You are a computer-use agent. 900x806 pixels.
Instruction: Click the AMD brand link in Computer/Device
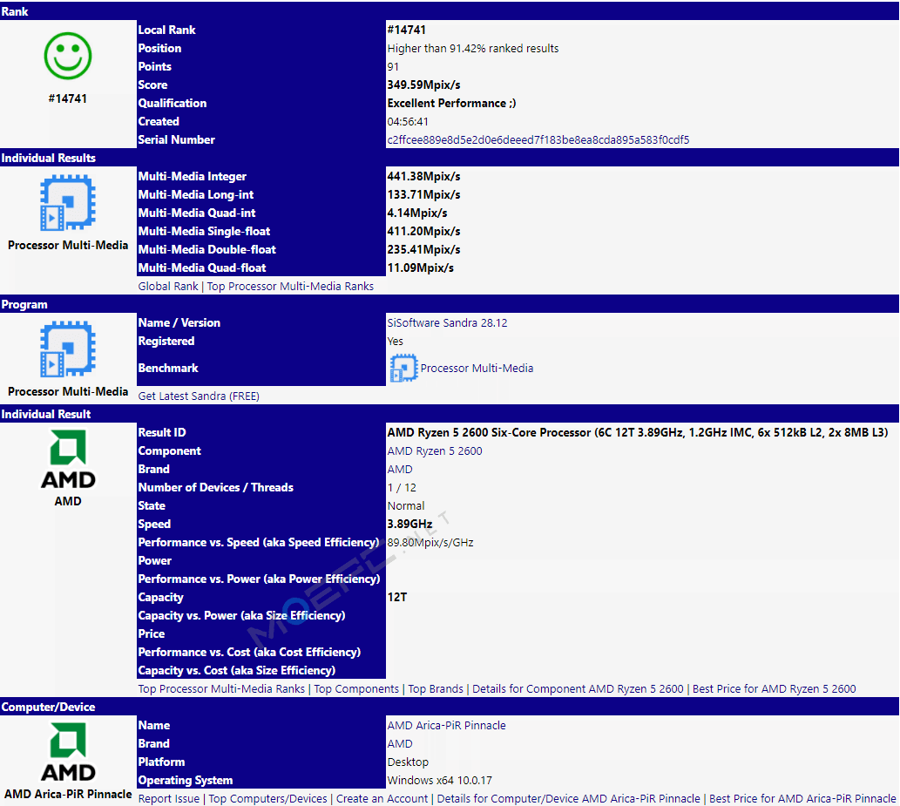pyautogui.click(x=400, y=743)
